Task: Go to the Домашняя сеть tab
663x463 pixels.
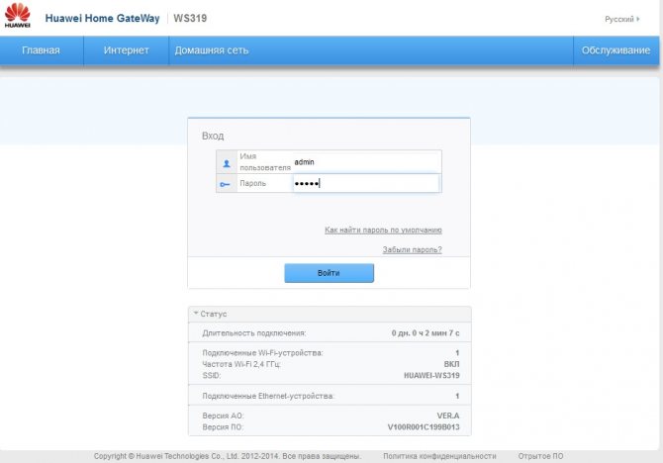Action: click(x=212, y=50)
